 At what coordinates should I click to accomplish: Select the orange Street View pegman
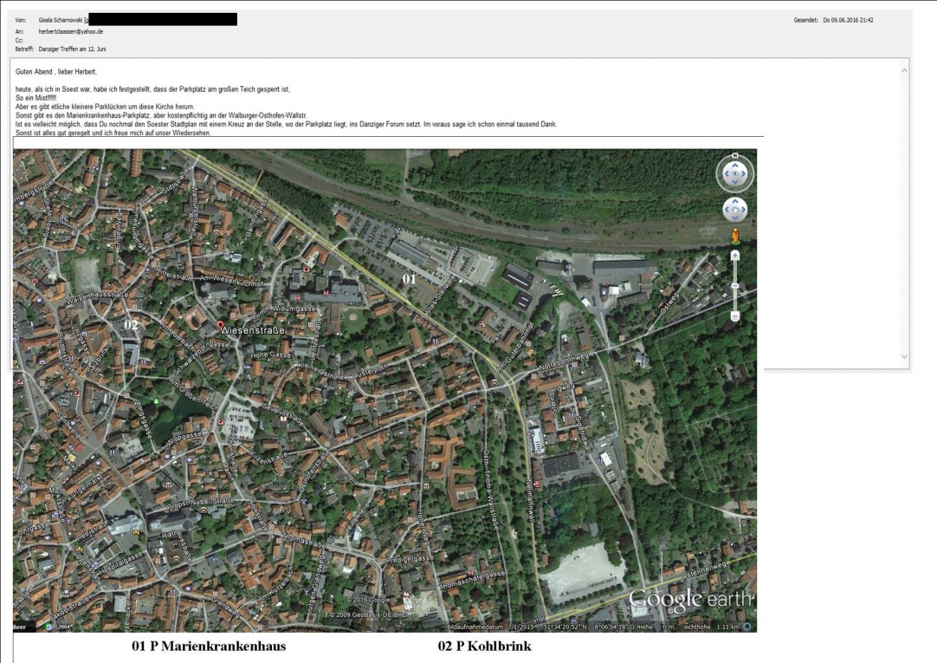735,236
